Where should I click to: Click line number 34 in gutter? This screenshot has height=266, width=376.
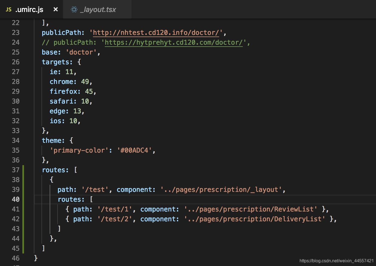(x=16, y=141)
